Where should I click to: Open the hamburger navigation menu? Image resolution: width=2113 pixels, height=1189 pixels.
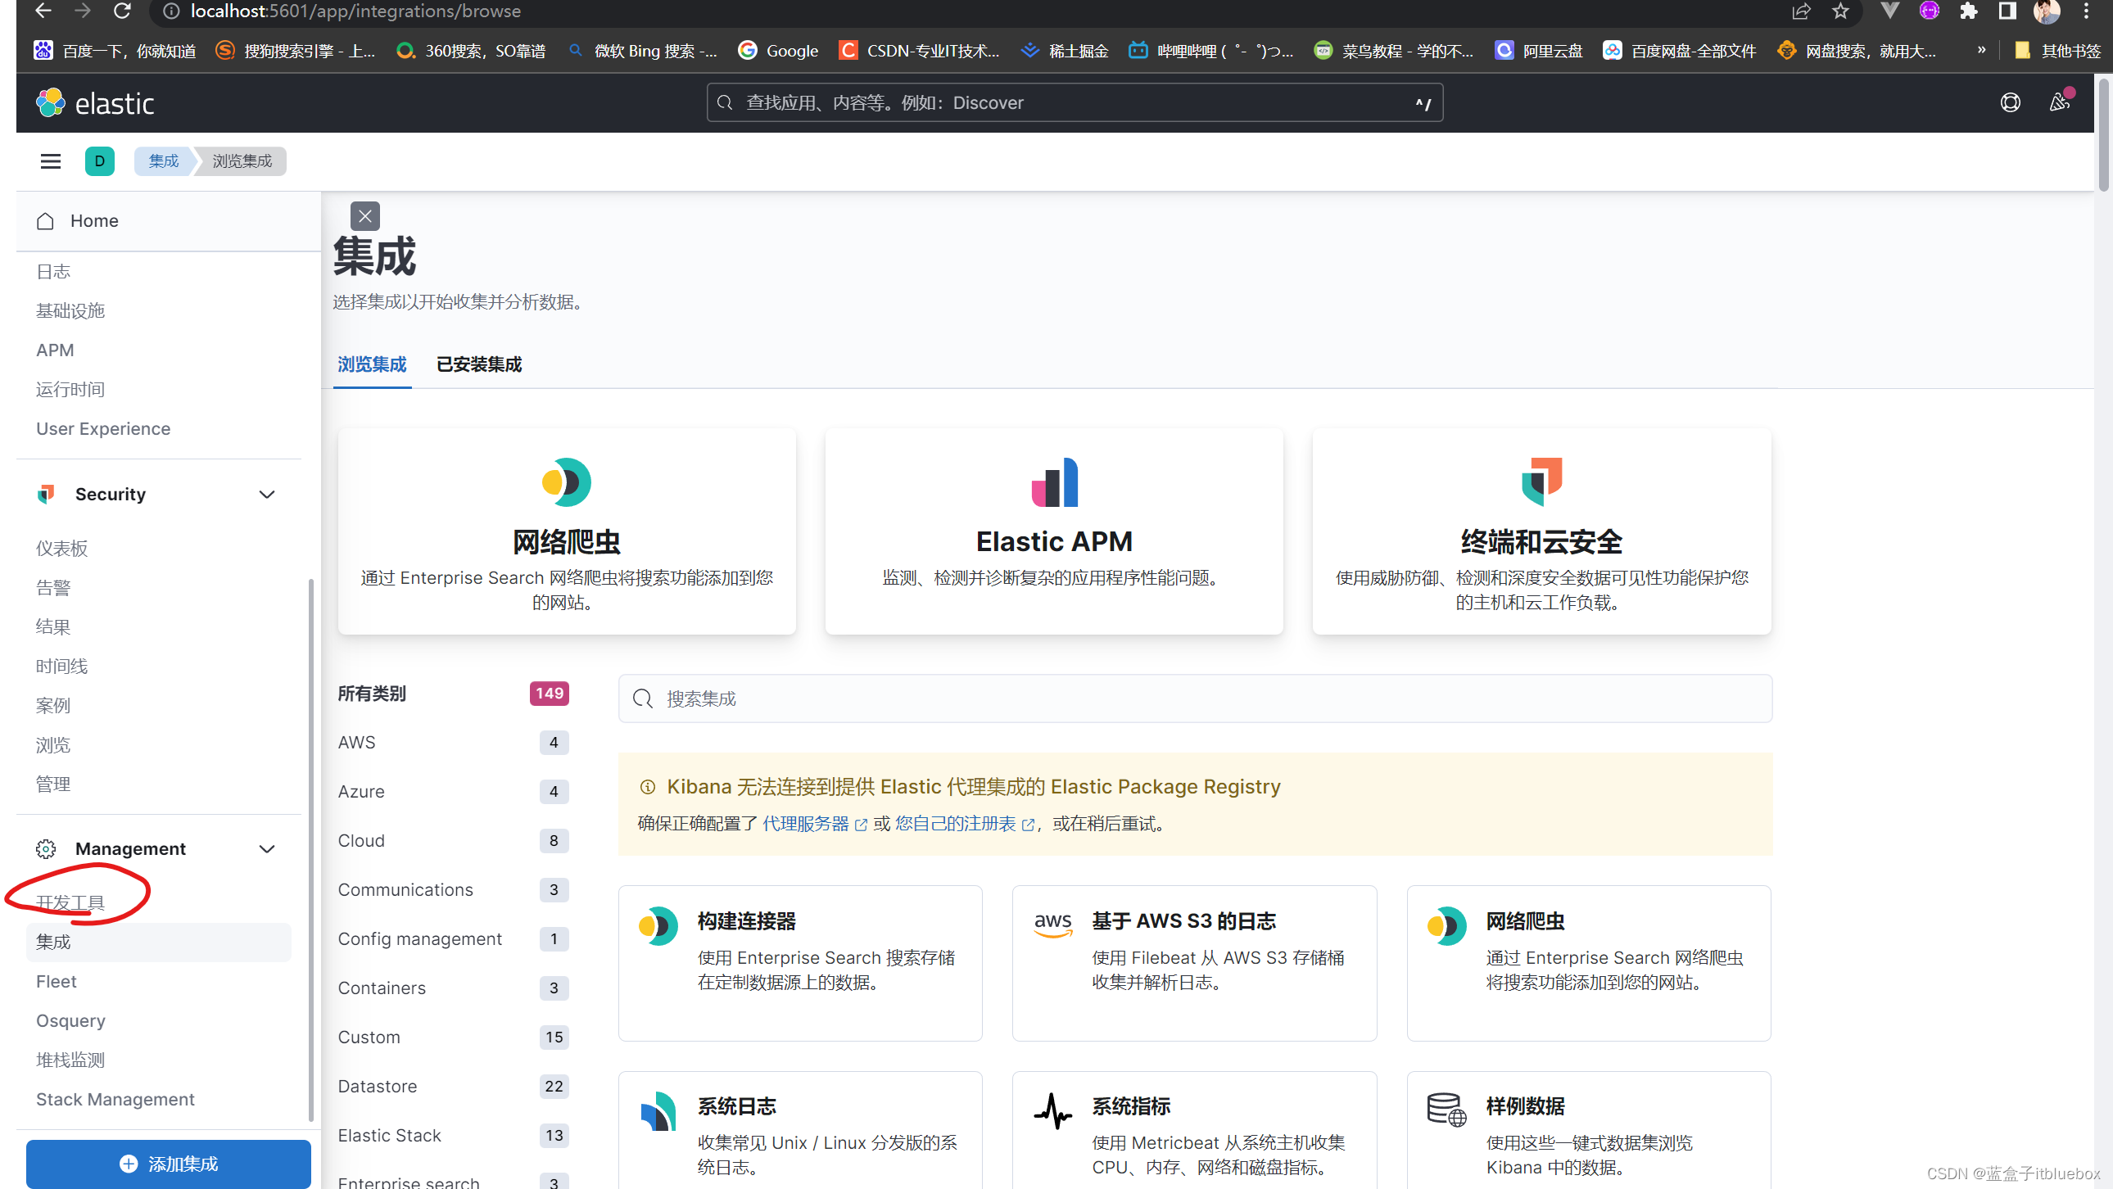pos(50,160)
